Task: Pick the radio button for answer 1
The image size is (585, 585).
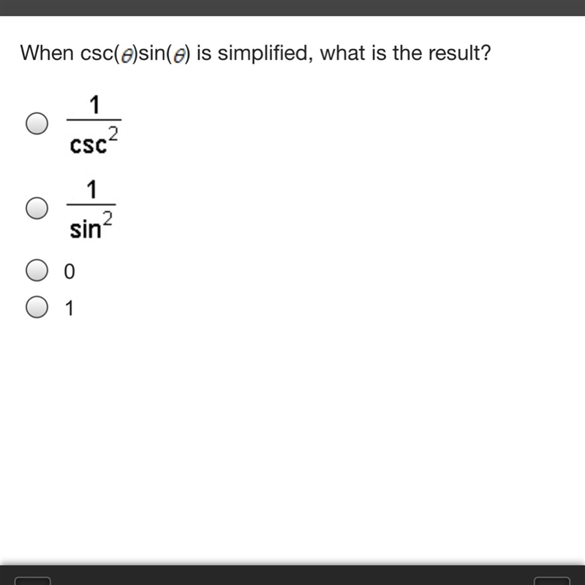Action: [x=37, y=307]
